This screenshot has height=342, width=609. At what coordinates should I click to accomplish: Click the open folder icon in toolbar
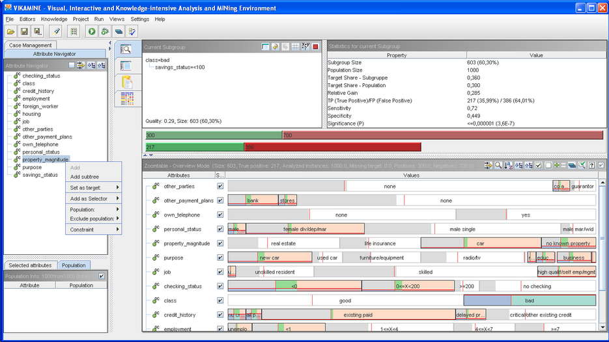[x=10, y=31]
